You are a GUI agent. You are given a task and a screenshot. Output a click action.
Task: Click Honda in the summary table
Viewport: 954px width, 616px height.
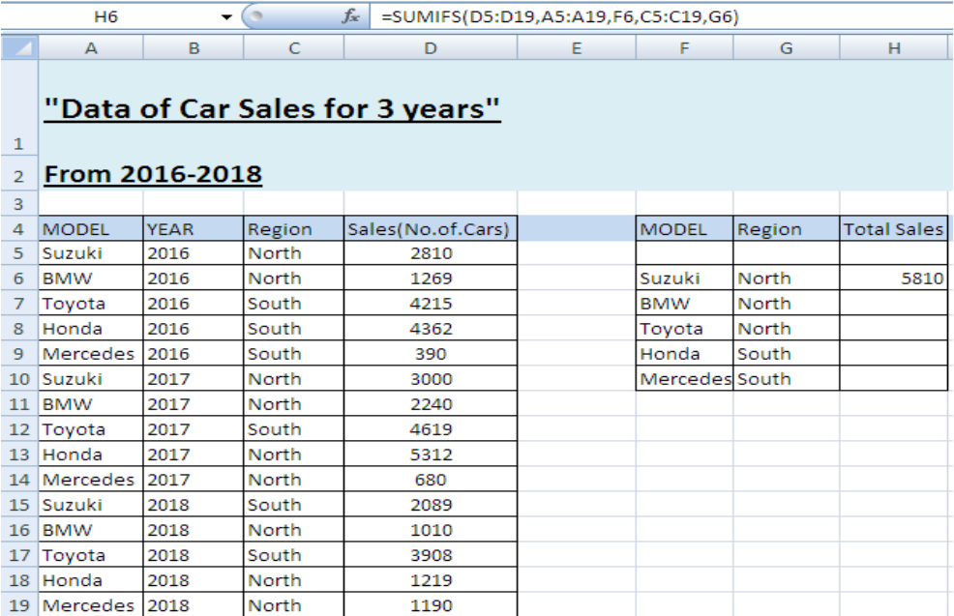684,354
